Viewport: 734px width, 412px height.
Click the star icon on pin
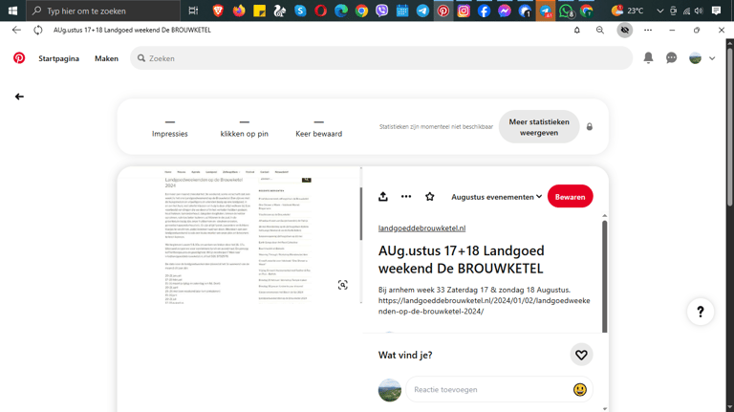click(430, 197)
